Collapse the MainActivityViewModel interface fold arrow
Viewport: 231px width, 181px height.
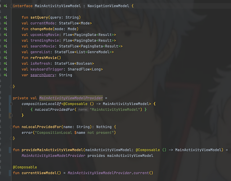pos(11,6)
